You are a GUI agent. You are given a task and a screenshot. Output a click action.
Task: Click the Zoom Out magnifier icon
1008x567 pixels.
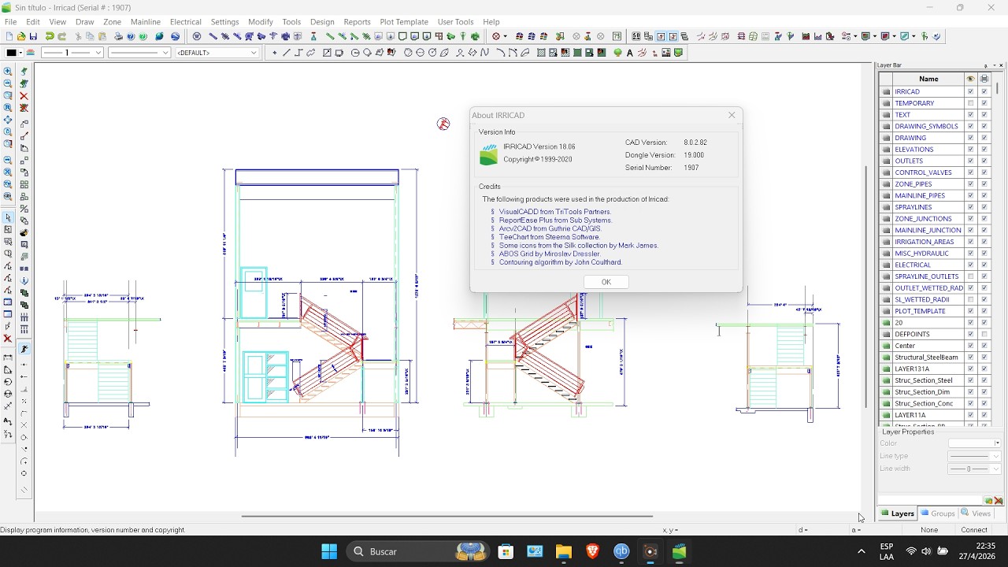point(8,83)
